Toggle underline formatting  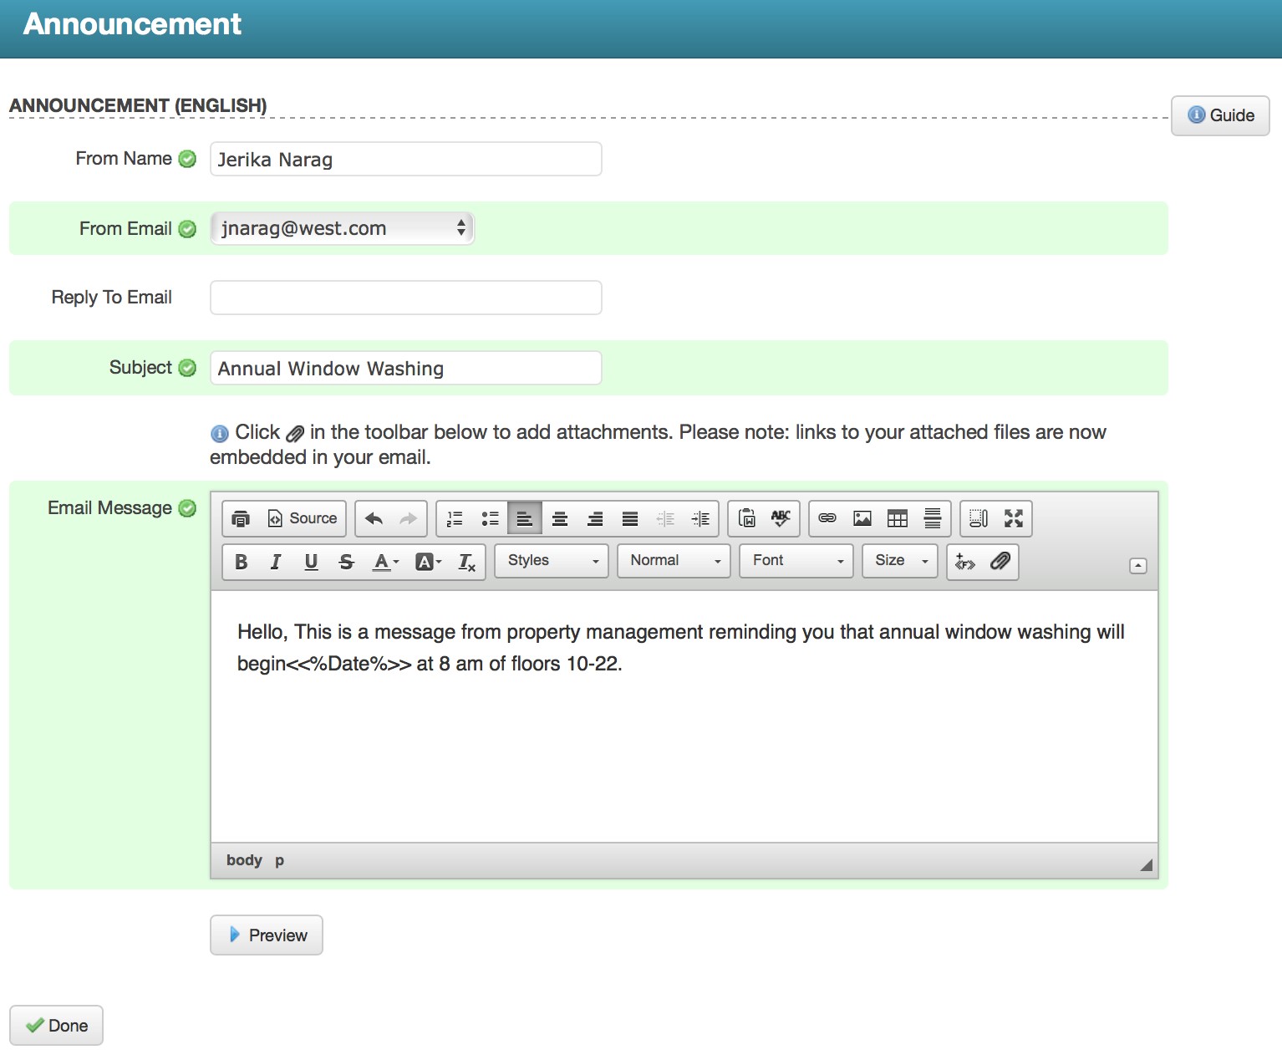point(311,562)
